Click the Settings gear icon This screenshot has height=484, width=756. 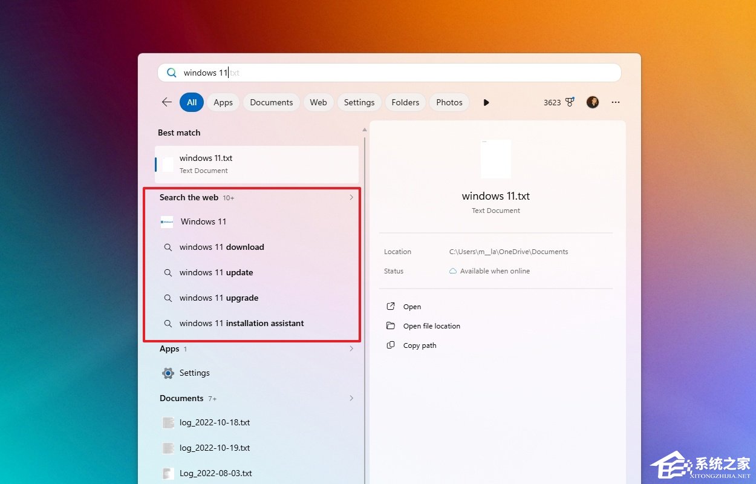coord(168,373)
